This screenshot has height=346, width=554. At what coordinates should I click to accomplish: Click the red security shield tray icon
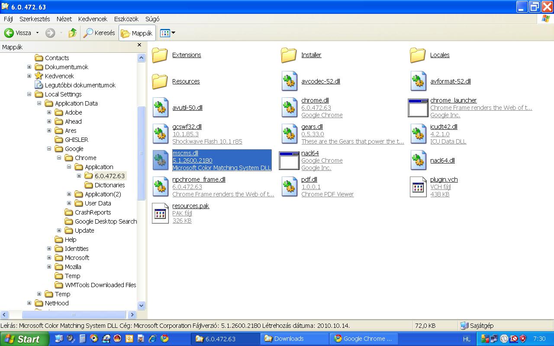tap(523, 339)
